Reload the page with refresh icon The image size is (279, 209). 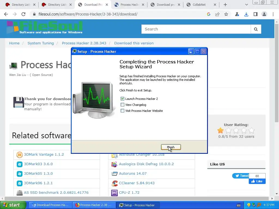tap(23, 14)
